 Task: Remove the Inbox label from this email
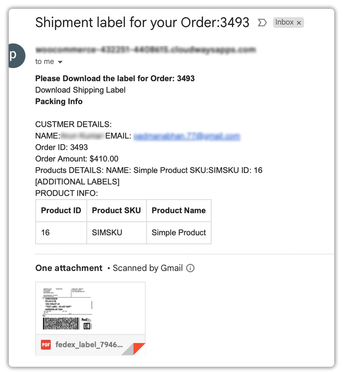click(300, 23)
